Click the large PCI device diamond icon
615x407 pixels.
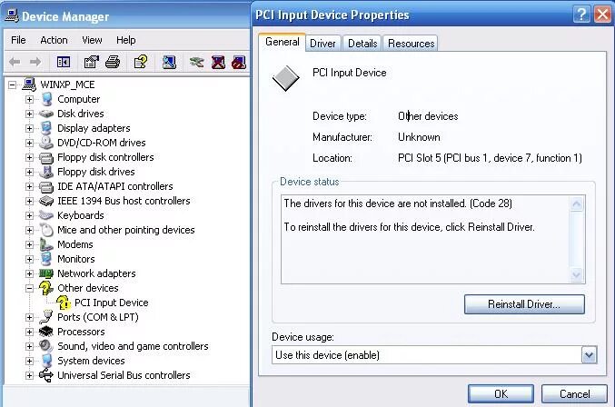[286, 78]
